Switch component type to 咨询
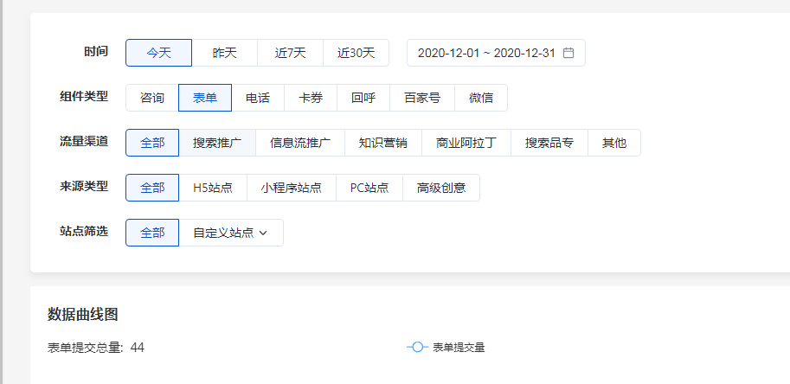This screenshot has width=790, height=384. [152, 98]
